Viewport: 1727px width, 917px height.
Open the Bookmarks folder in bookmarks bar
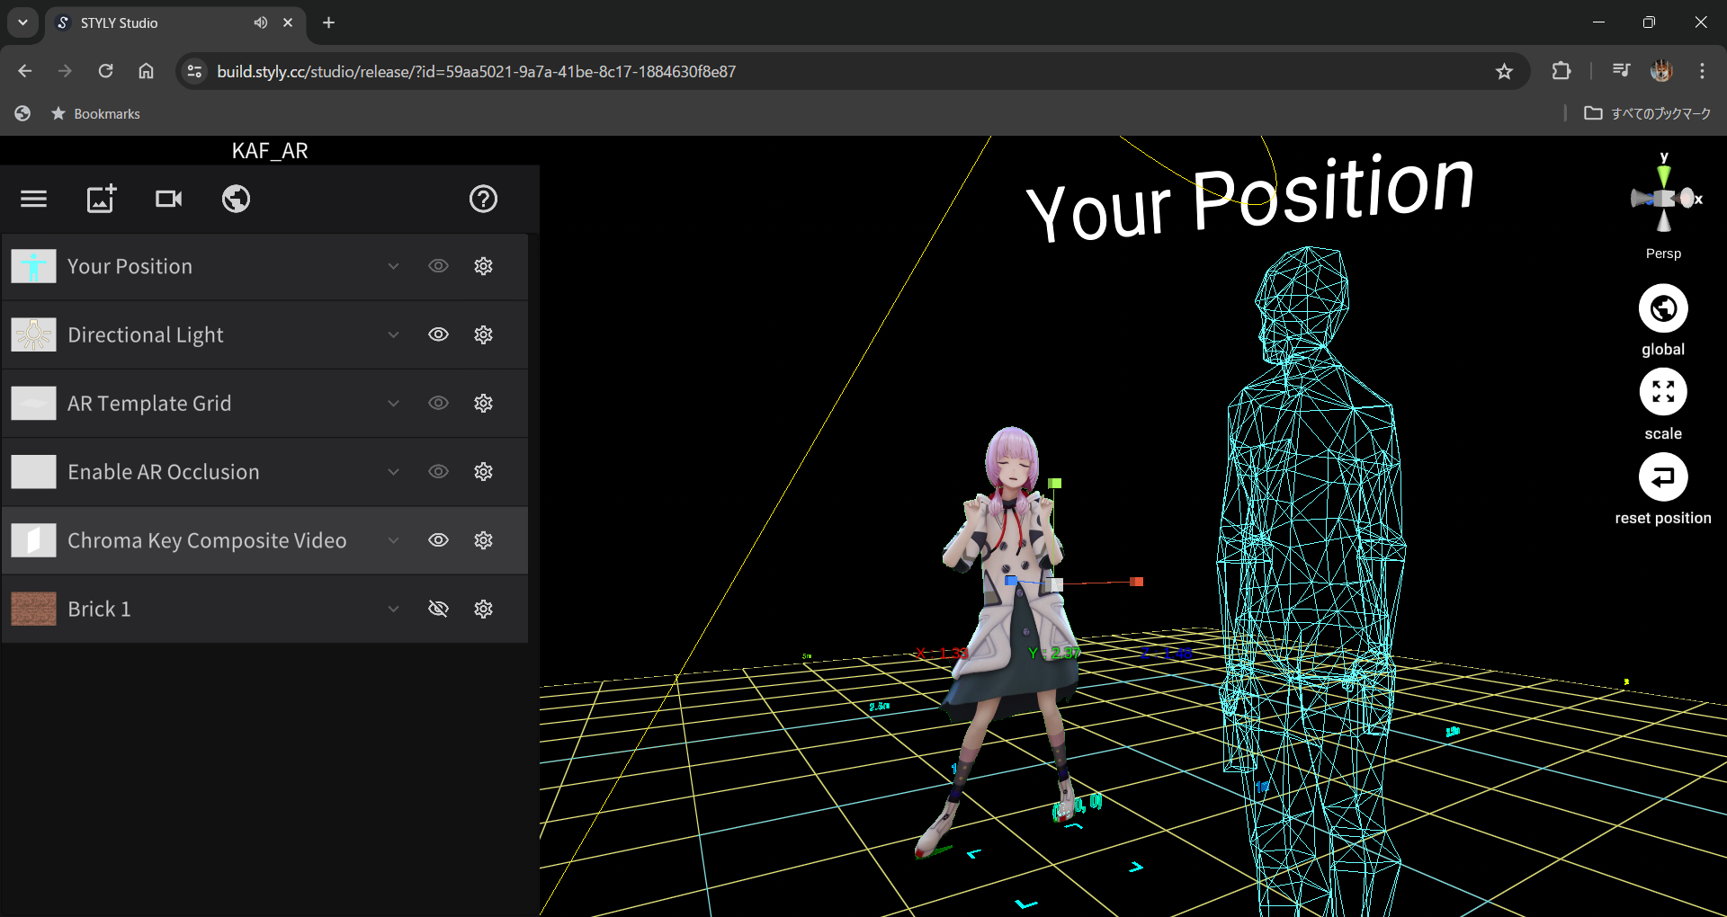[x=95, y=113]
